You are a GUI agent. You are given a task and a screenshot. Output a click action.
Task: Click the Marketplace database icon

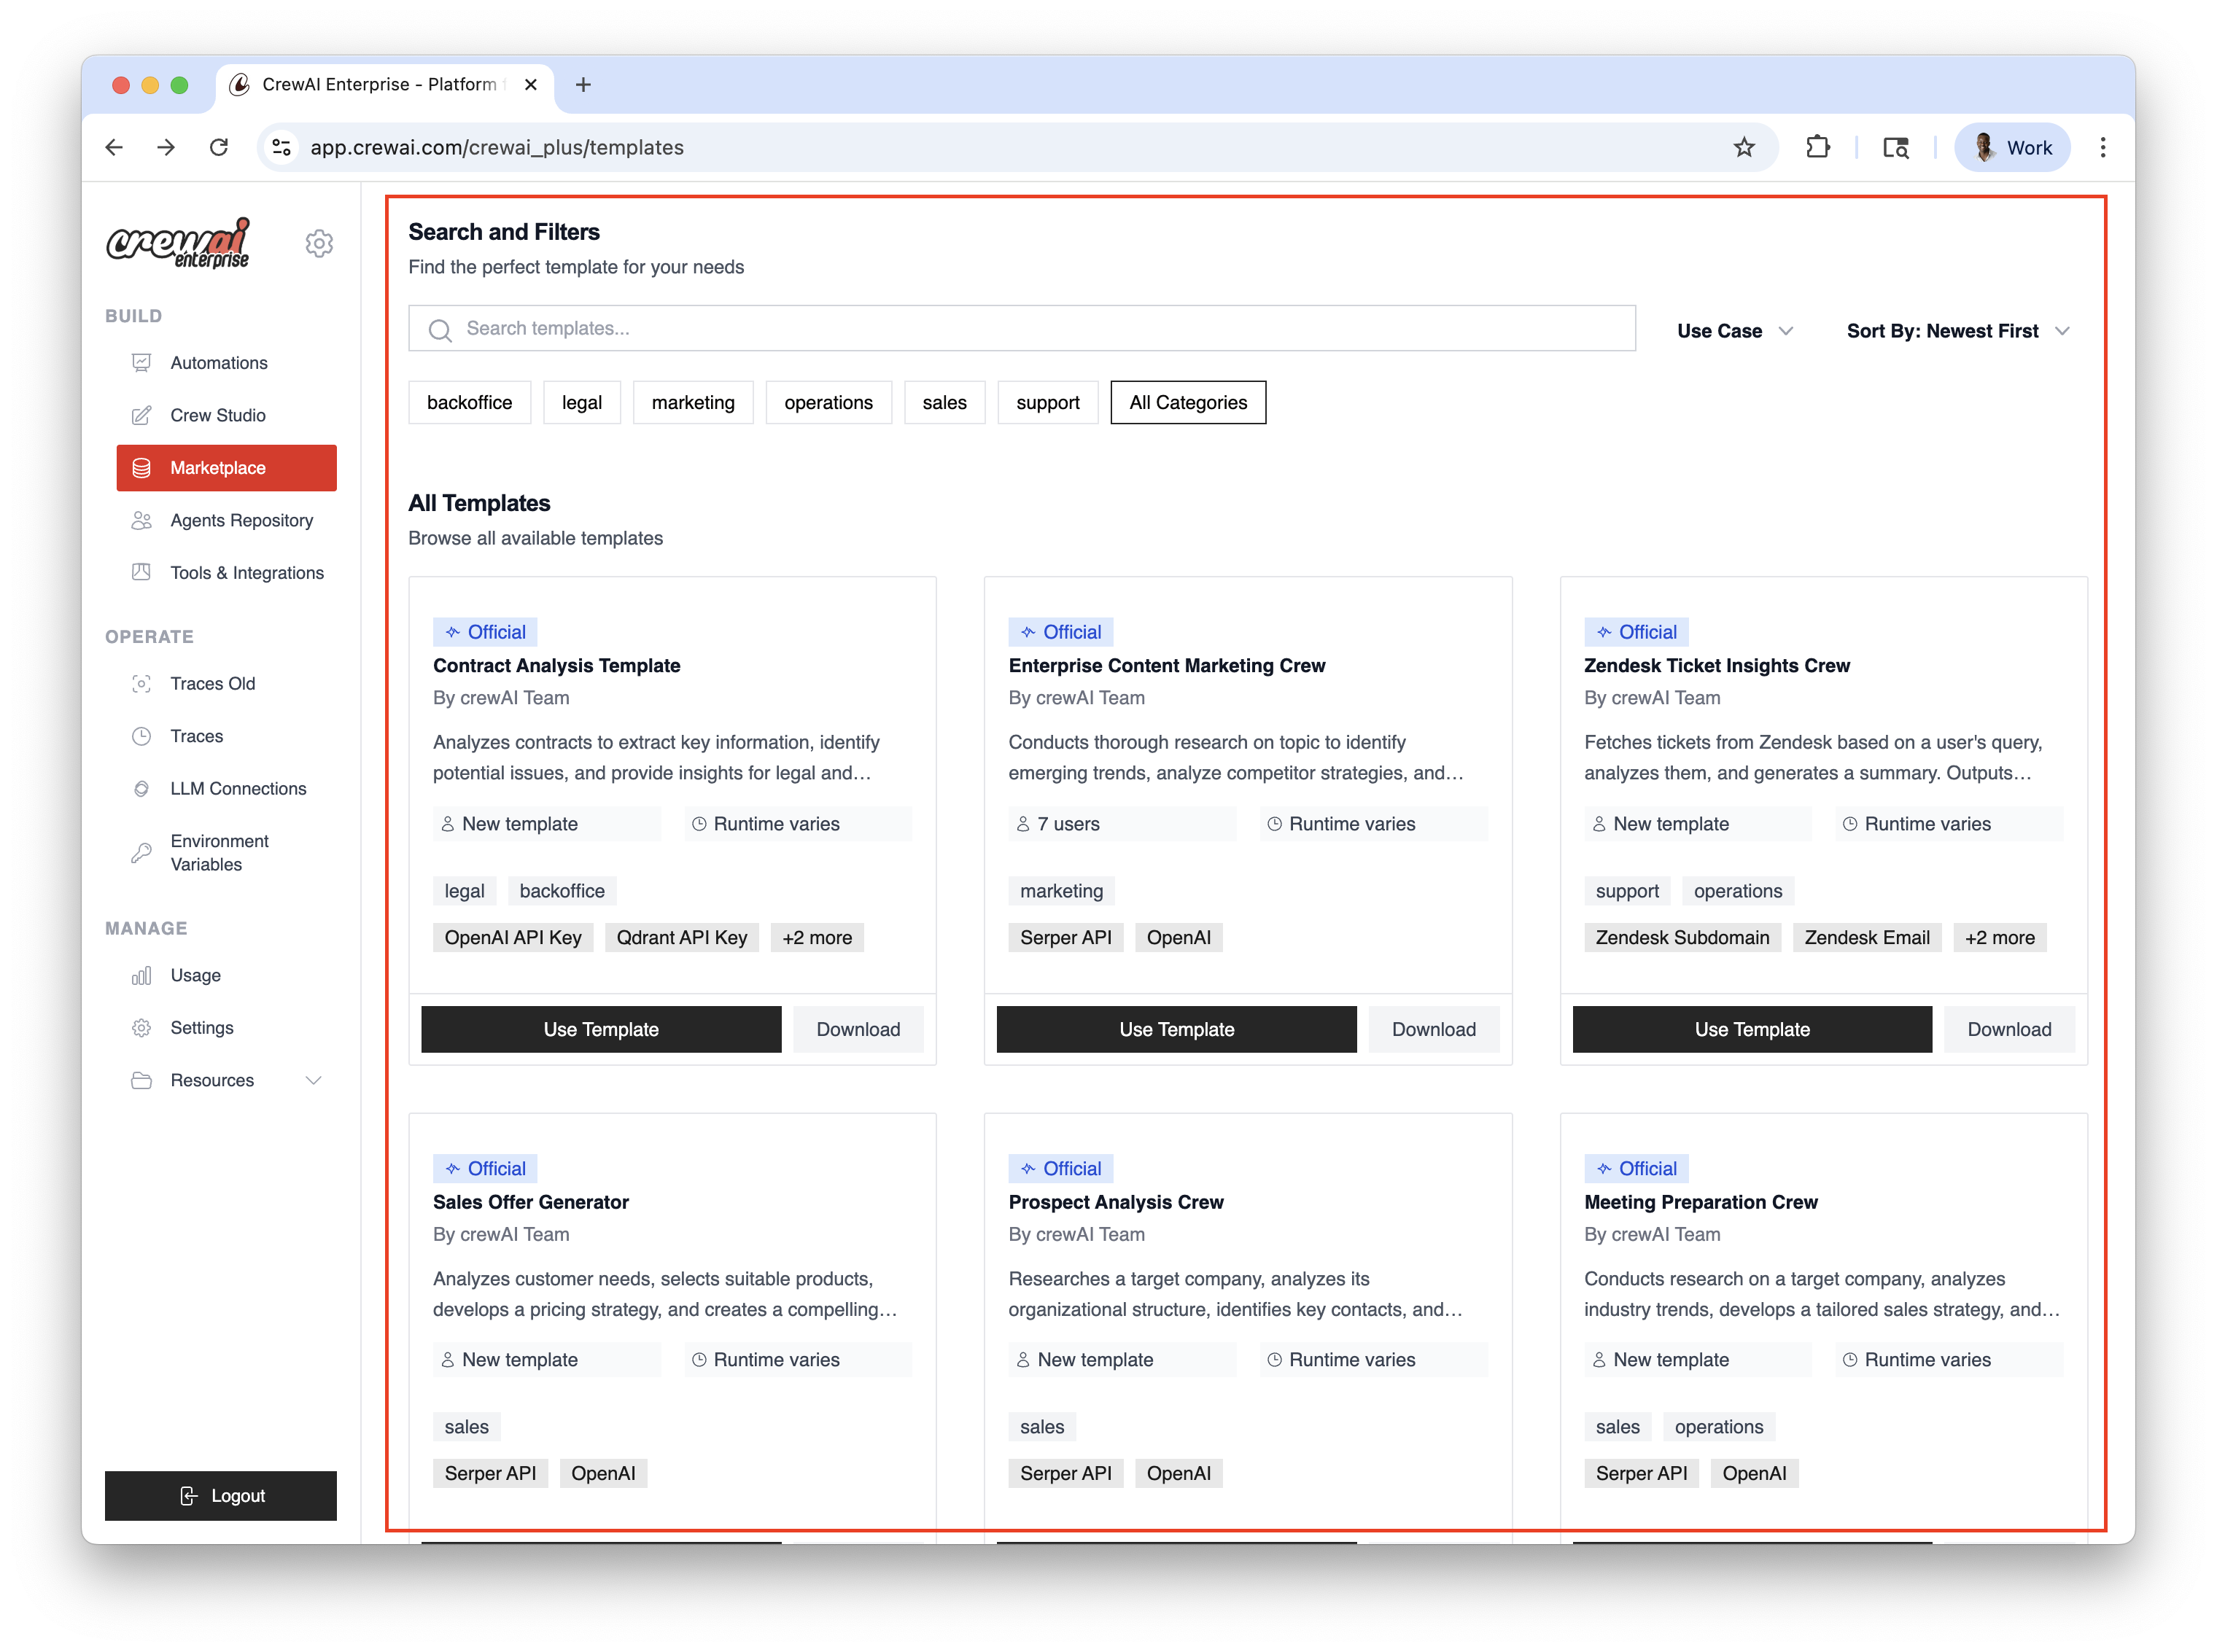tap(142, 467)
